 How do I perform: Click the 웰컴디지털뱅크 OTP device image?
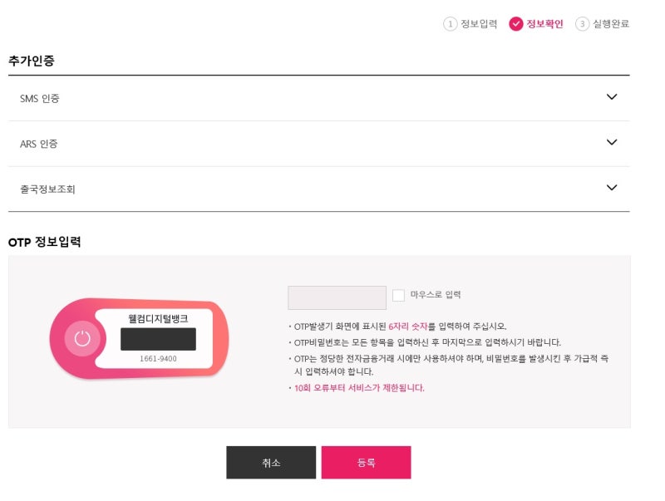(139, 338)
